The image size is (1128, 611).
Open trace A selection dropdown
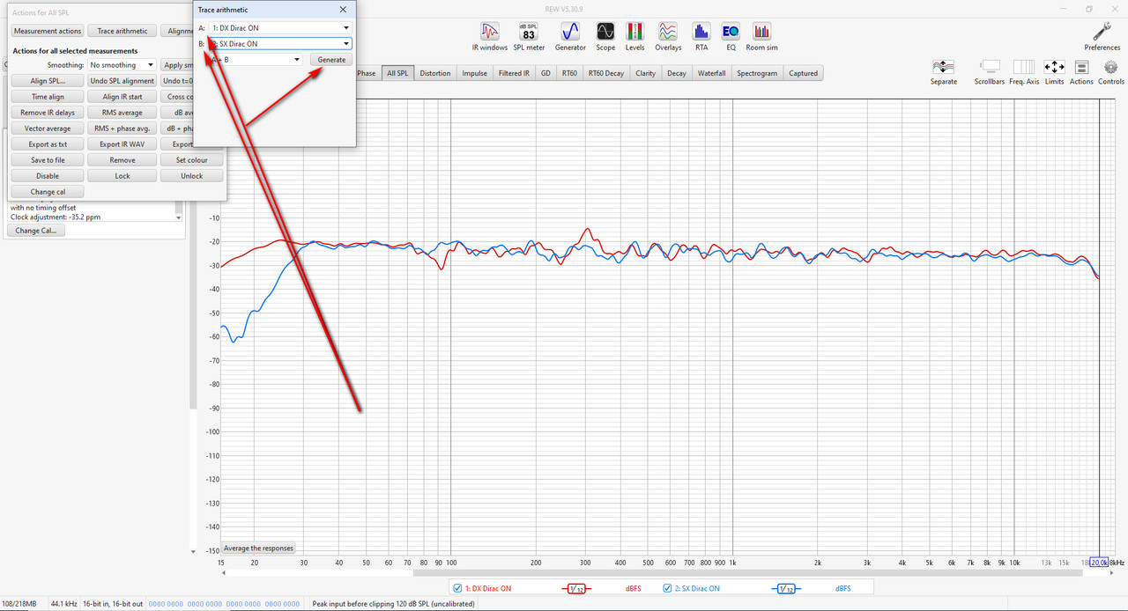click(x=280, y=28)
